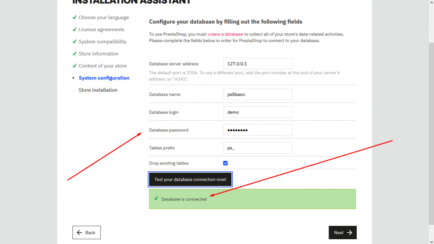Test your database connection now

pos(190,179)
